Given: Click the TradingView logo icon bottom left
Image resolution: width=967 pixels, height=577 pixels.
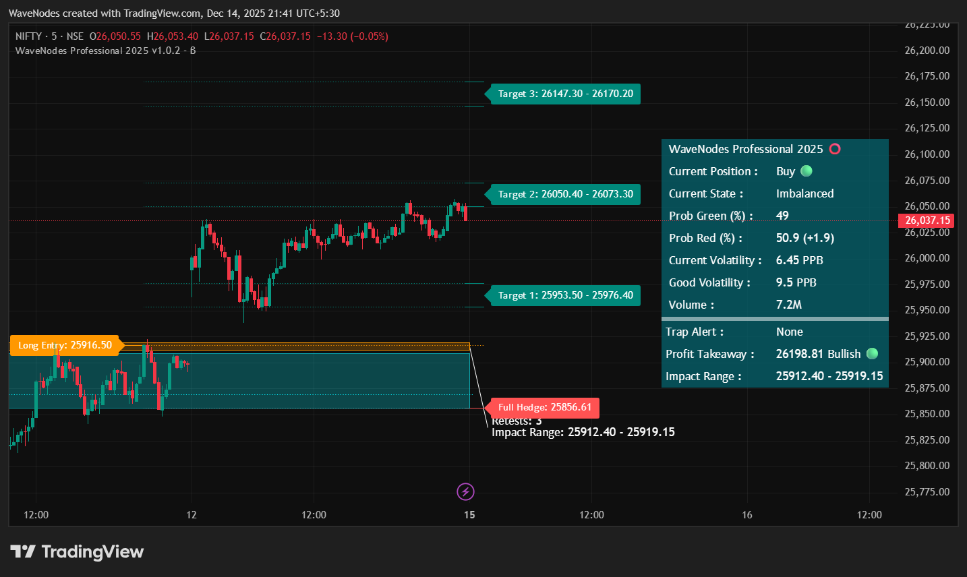Looking at the screenshot, I should [x=24, y=551].
